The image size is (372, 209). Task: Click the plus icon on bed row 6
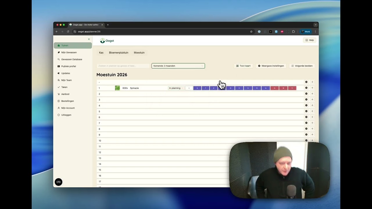(312, 117)
